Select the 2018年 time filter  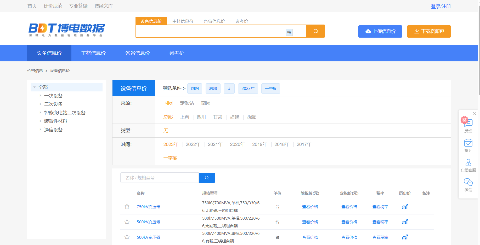(x=282, y=144)
